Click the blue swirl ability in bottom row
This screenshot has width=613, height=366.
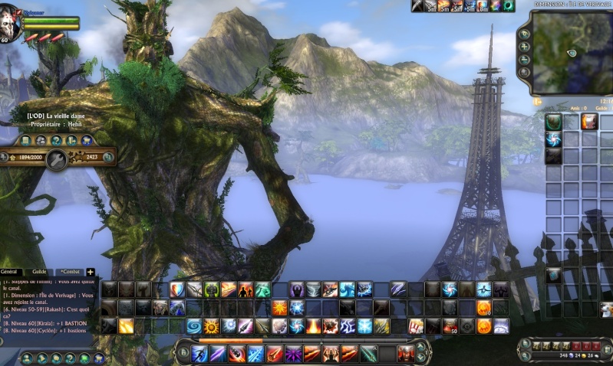pyautogui.click(x=194, y=326)
